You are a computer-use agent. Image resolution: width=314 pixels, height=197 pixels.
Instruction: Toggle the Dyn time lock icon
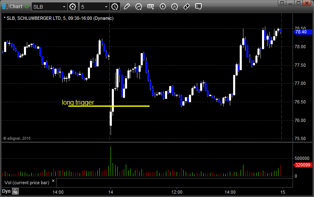pyautogui.click(x=15, y=191)
